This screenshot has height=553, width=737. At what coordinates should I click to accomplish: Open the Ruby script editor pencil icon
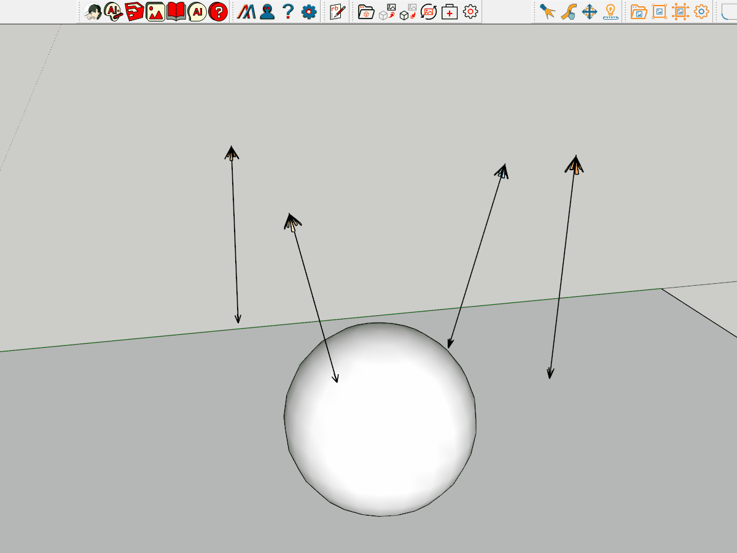tap(337, 12)
